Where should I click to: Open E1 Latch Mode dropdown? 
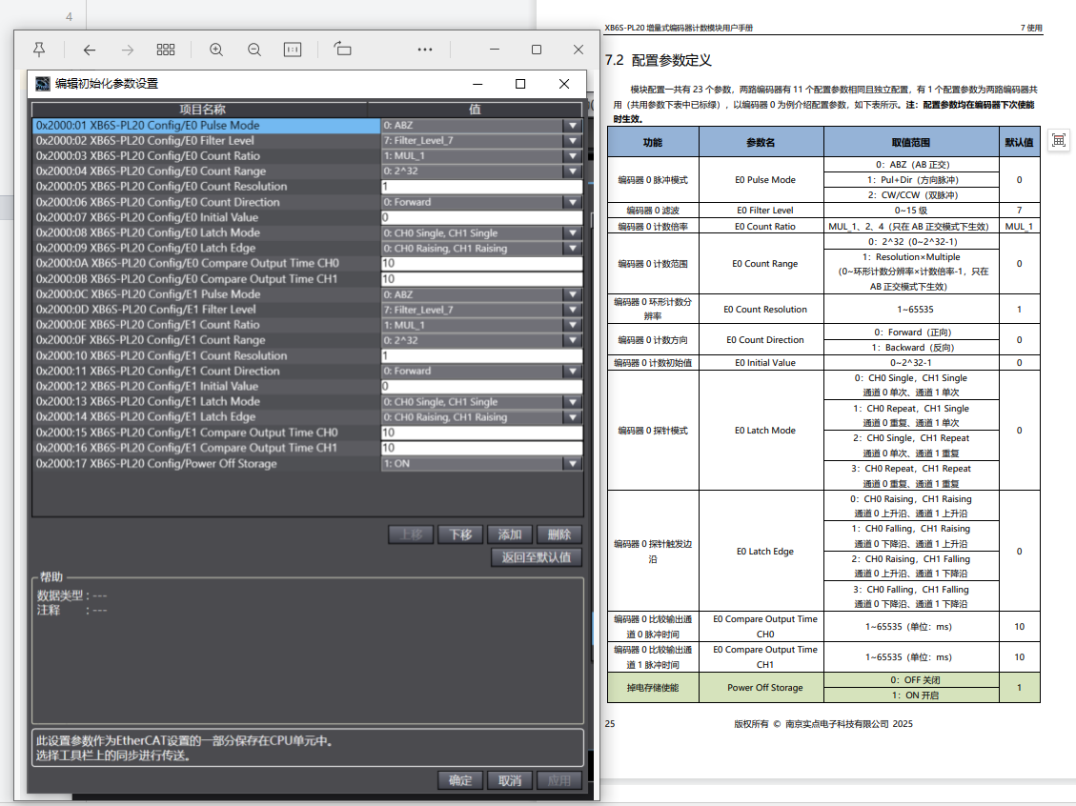(572, 402)
